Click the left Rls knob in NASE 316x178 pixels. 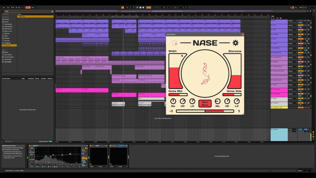point(173,101)
